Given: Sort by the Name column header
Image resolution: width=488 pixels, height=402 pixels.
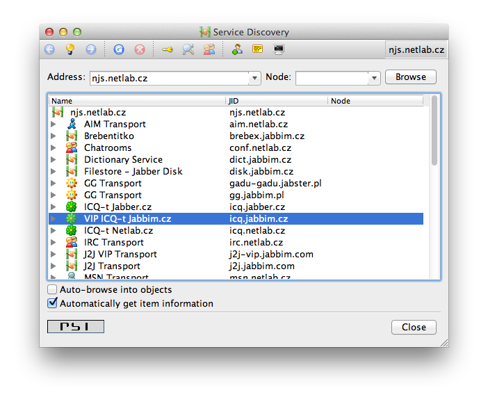Looking at the screenshot, I should coord(137,101).
